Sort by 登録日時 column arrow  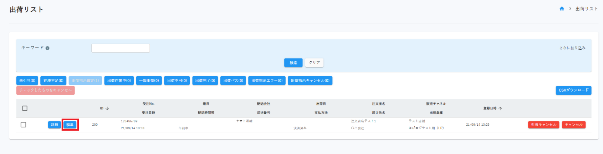[x=500, y=109]
